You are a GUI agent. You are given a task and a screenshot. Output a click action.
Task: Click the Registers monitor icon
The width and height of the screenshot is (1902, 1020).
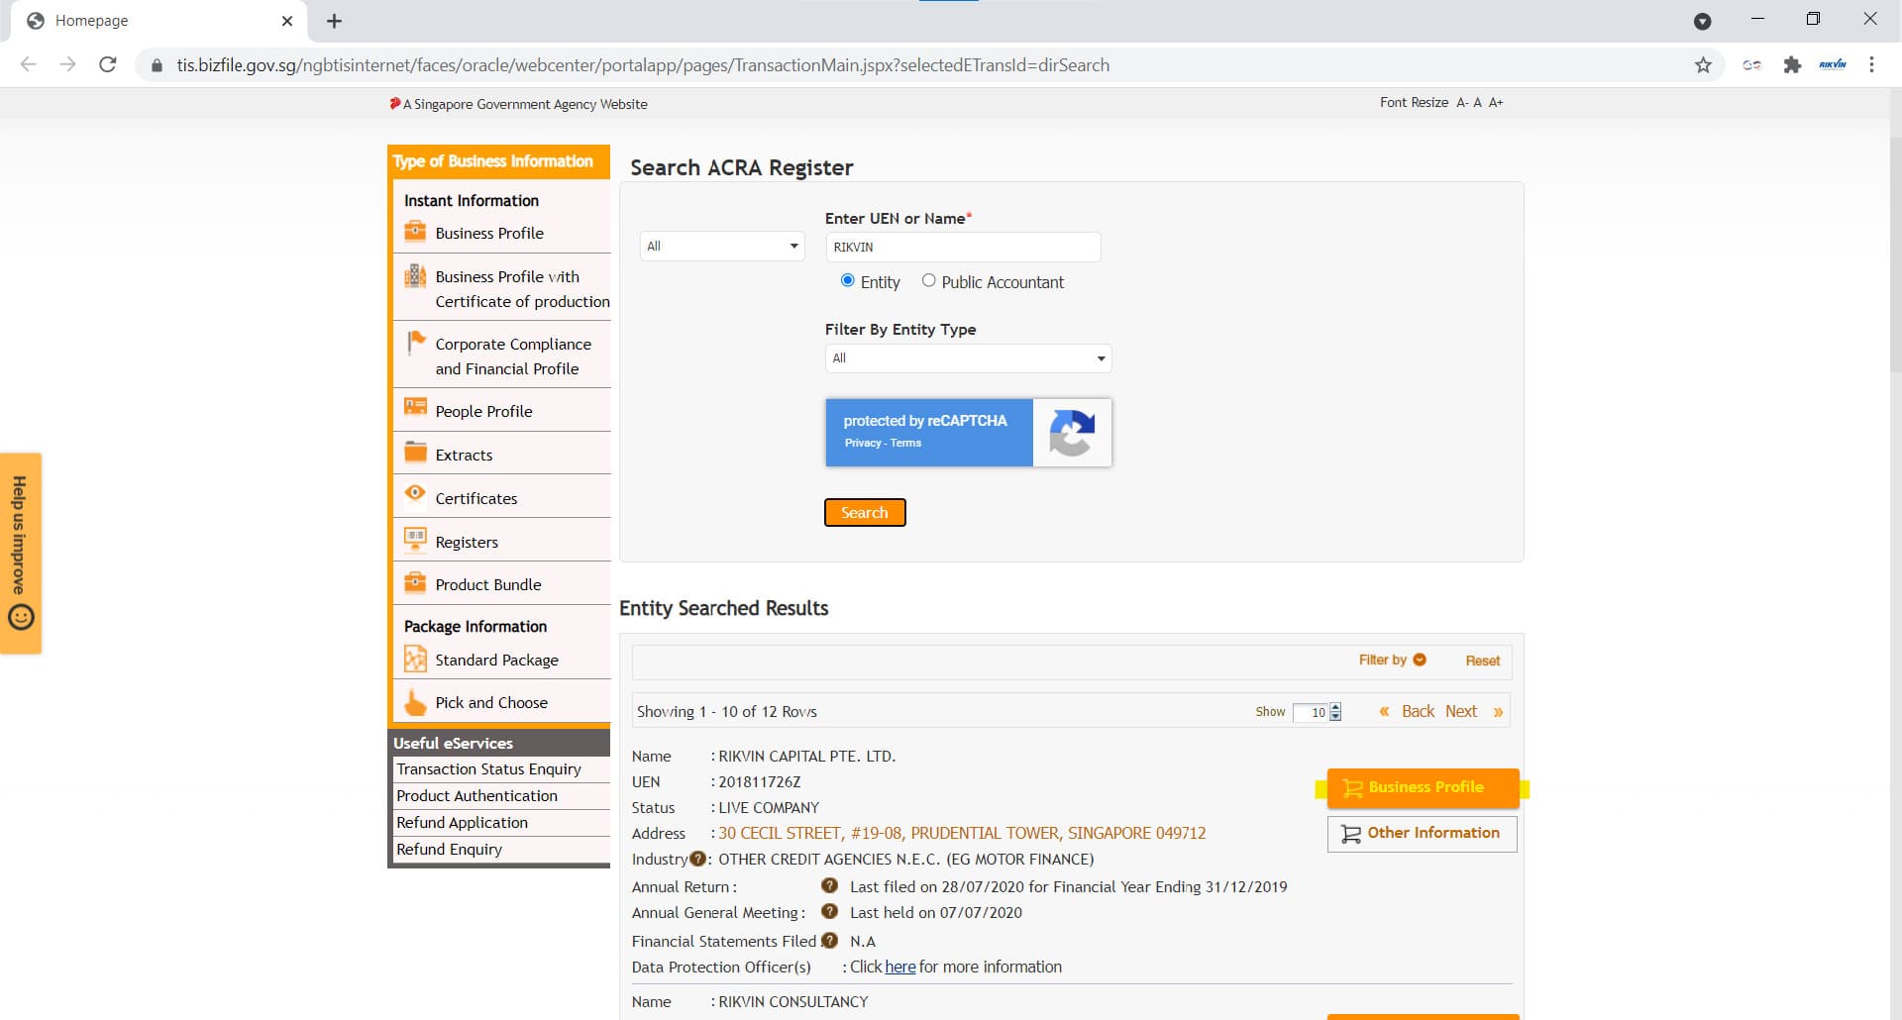pos(415,539)
